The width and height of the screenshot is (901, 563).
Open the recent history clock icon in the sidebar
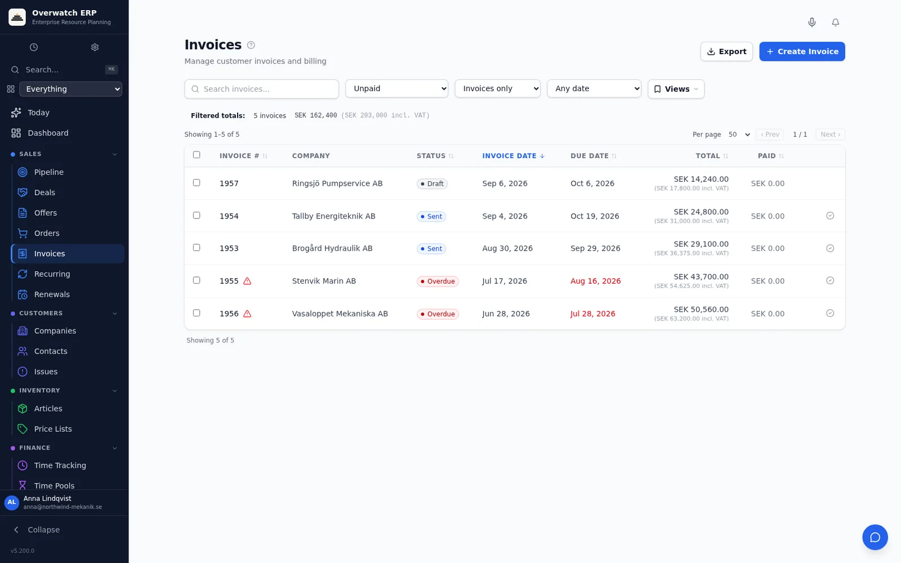34,47
